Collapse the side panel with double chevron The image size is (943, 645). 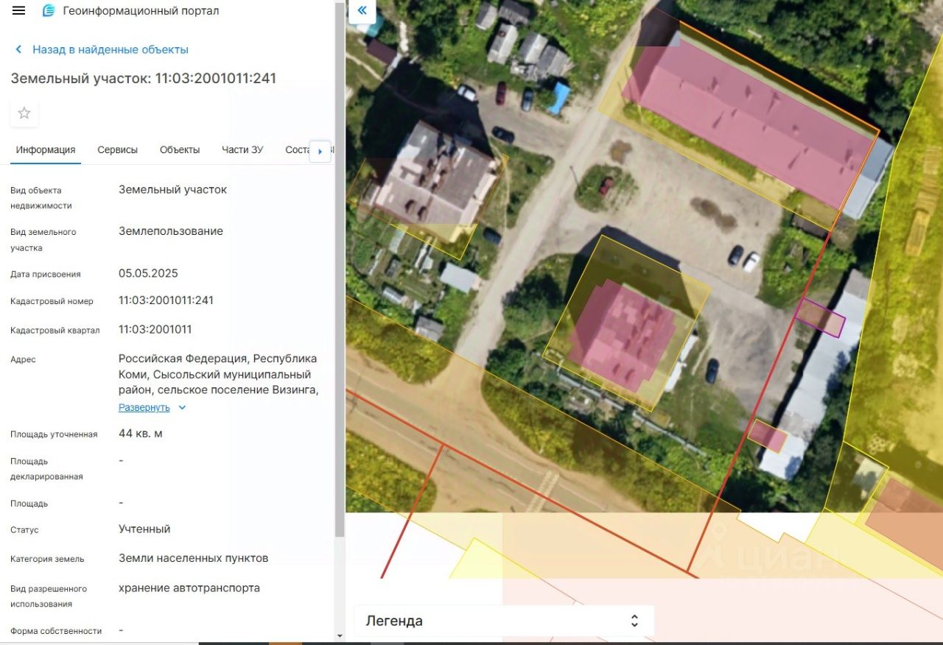tap(362, 10)
